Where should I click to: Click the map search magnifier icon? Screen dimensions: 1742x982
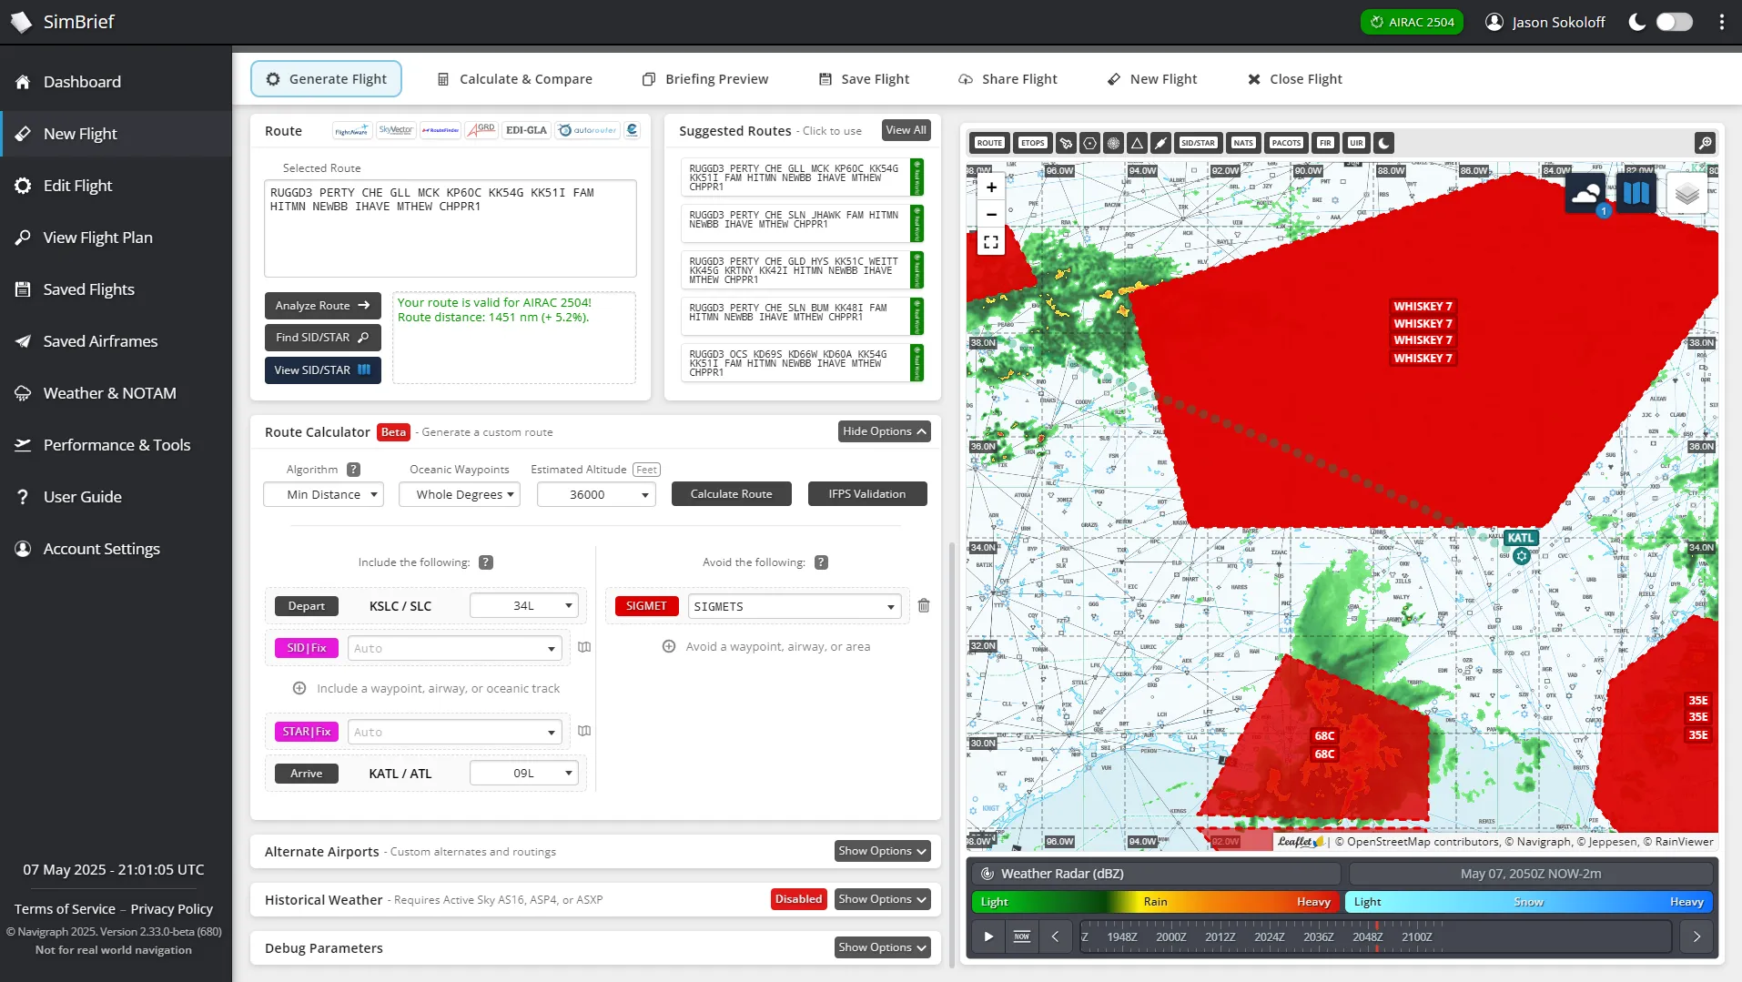pyautogui.click(x=1705, y=143)
